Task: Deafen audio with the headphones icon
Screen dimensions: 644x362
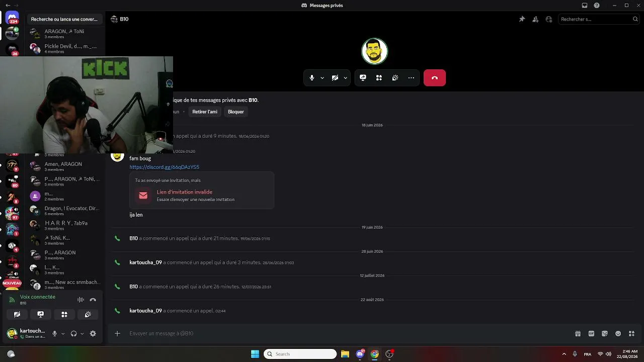Action: coord(74,333)
